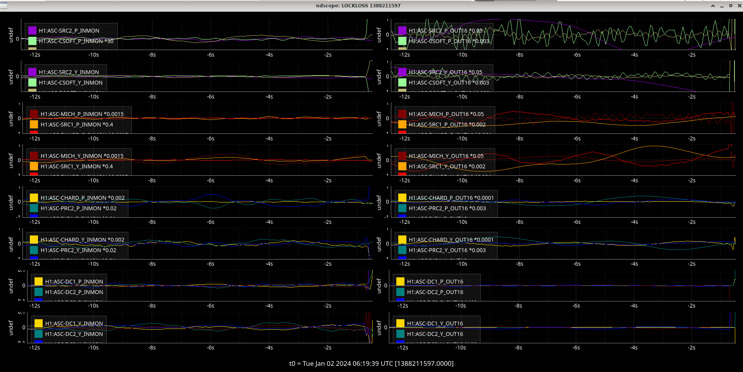Viewport: 743px width, 372px height.
Task: Select the H1:ASC-PRC2_P_OUT16 *0.003 label
Action: coord(447,208)
